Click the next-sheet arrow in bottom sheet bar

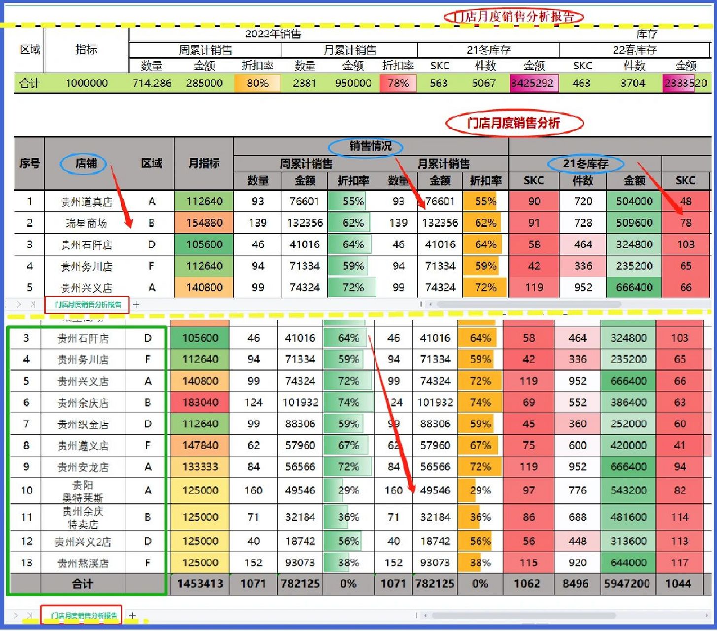[x=16, y=615]
